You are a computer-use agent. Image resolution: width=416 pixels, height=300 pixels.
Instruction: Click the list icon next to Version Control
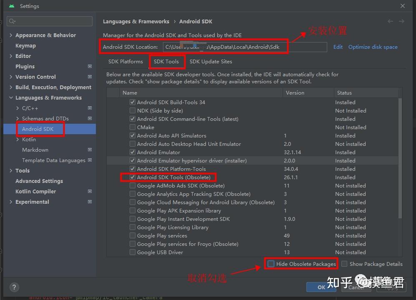tap(90, 77)
